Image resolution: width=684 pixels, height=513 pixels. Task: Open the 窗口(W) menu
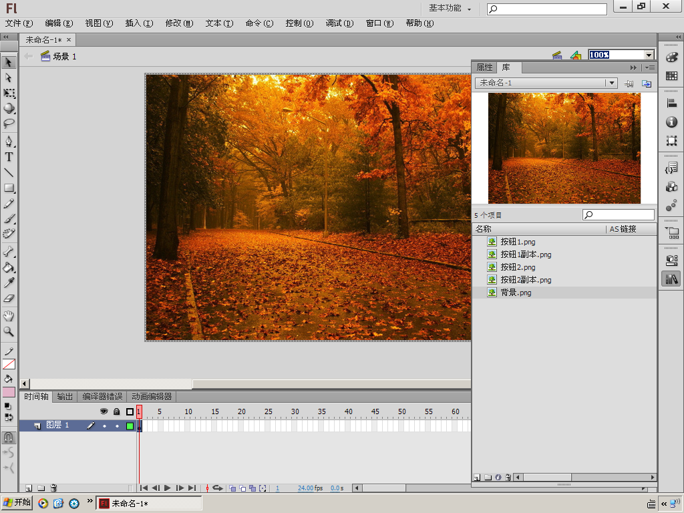[x=379, y=23]
